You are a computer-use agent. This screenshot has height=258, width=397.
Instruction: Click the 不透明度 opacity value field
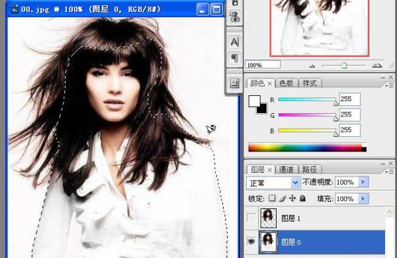click(x=347, y=182)
